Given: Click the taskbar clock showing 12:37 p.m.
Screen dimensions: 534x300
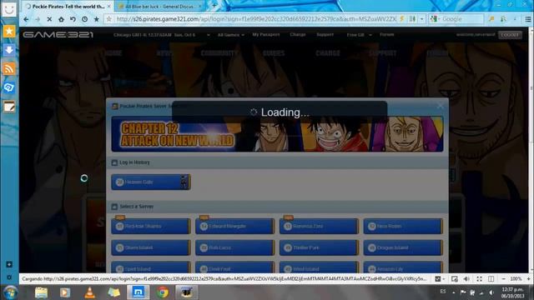Looking at the screenshot, I should click(x=513, y=292).
